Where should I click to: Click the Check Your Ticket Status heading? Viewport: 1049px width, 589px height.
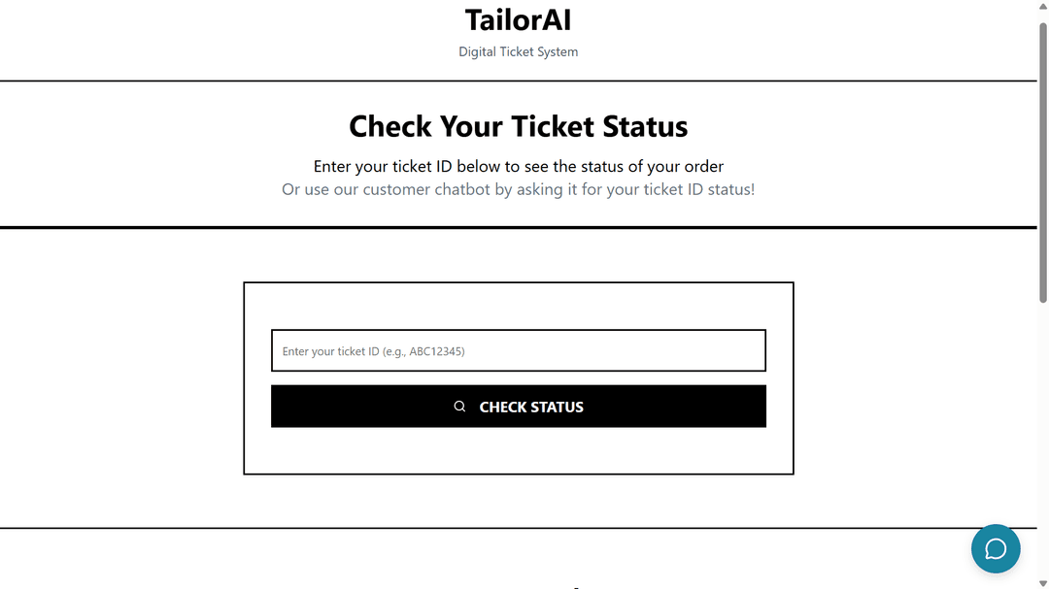pos(518,126)
